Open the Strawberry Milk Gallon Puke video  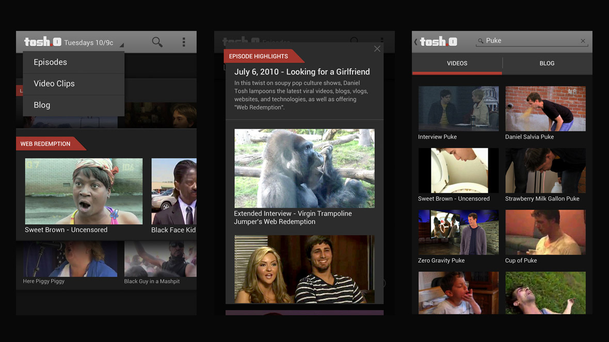(545, 170)
